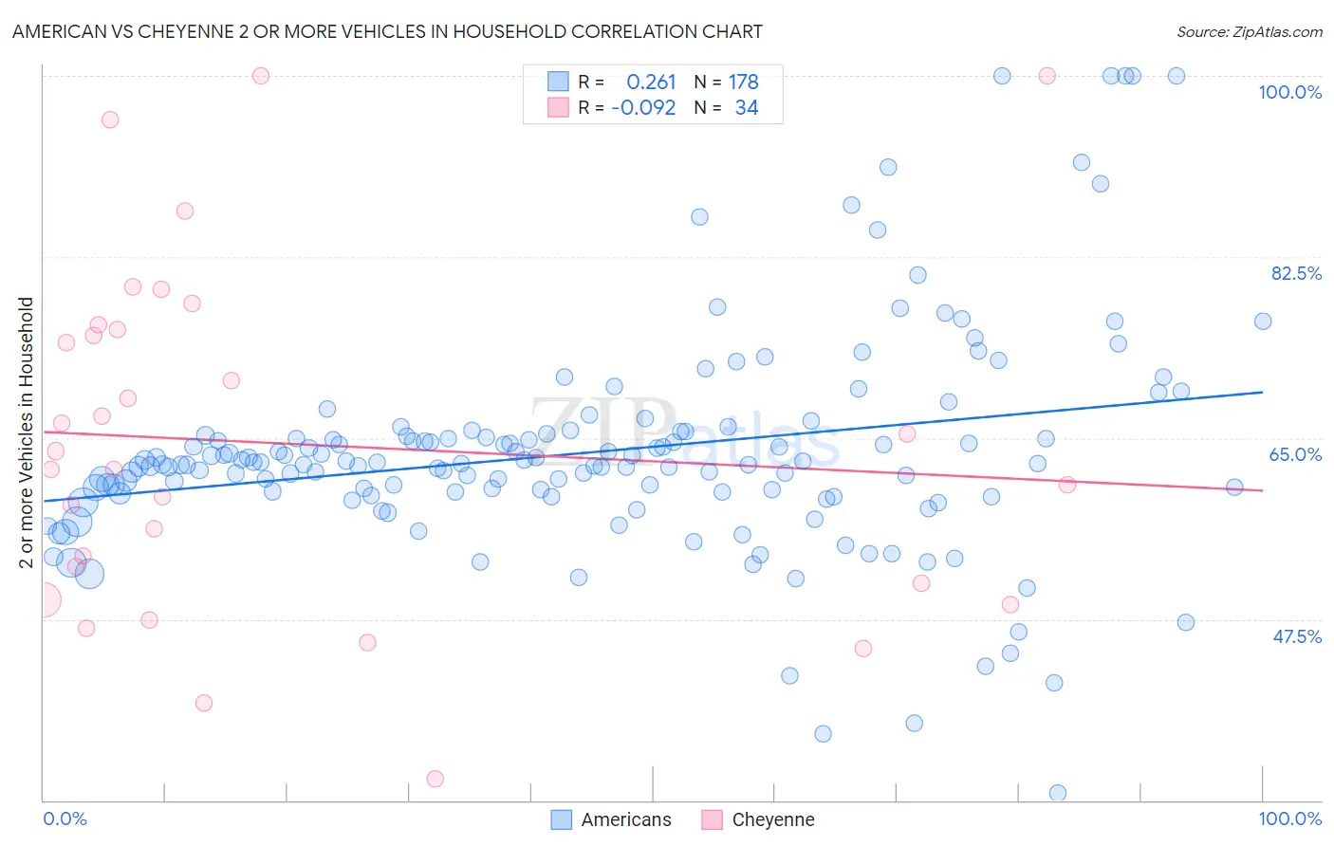
Task: Click the blue R = 0.261 statistics swatch
Action: [558, 82]
